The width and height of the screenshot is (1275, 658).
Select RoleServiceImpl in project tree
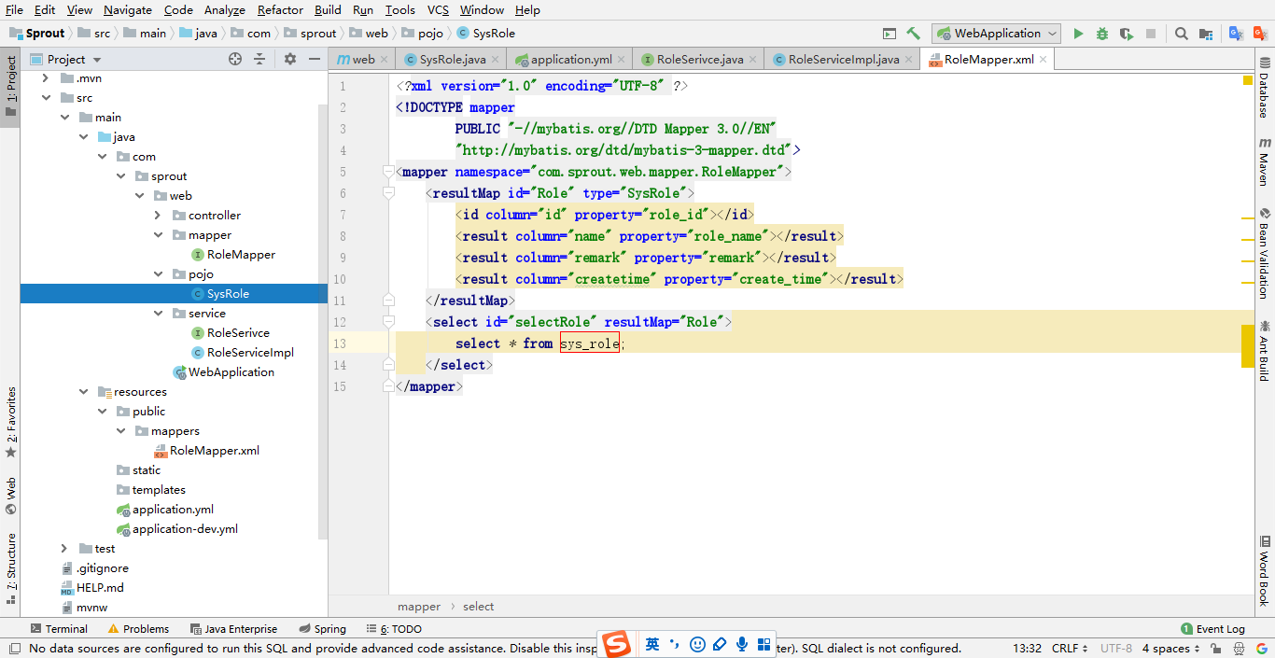(x=250, y=353)
